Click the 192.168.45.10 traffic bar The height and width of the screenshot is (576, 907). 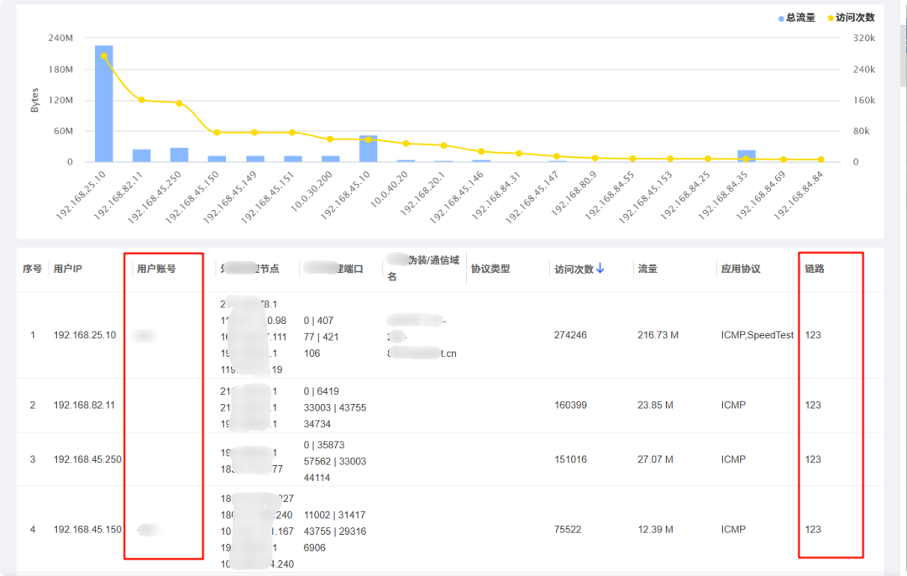(368, 149)
